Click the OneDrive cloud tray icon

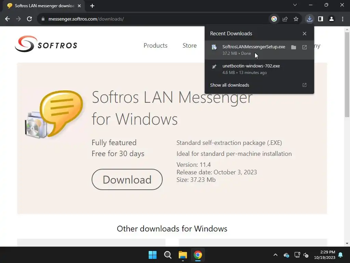click(286, 255)
